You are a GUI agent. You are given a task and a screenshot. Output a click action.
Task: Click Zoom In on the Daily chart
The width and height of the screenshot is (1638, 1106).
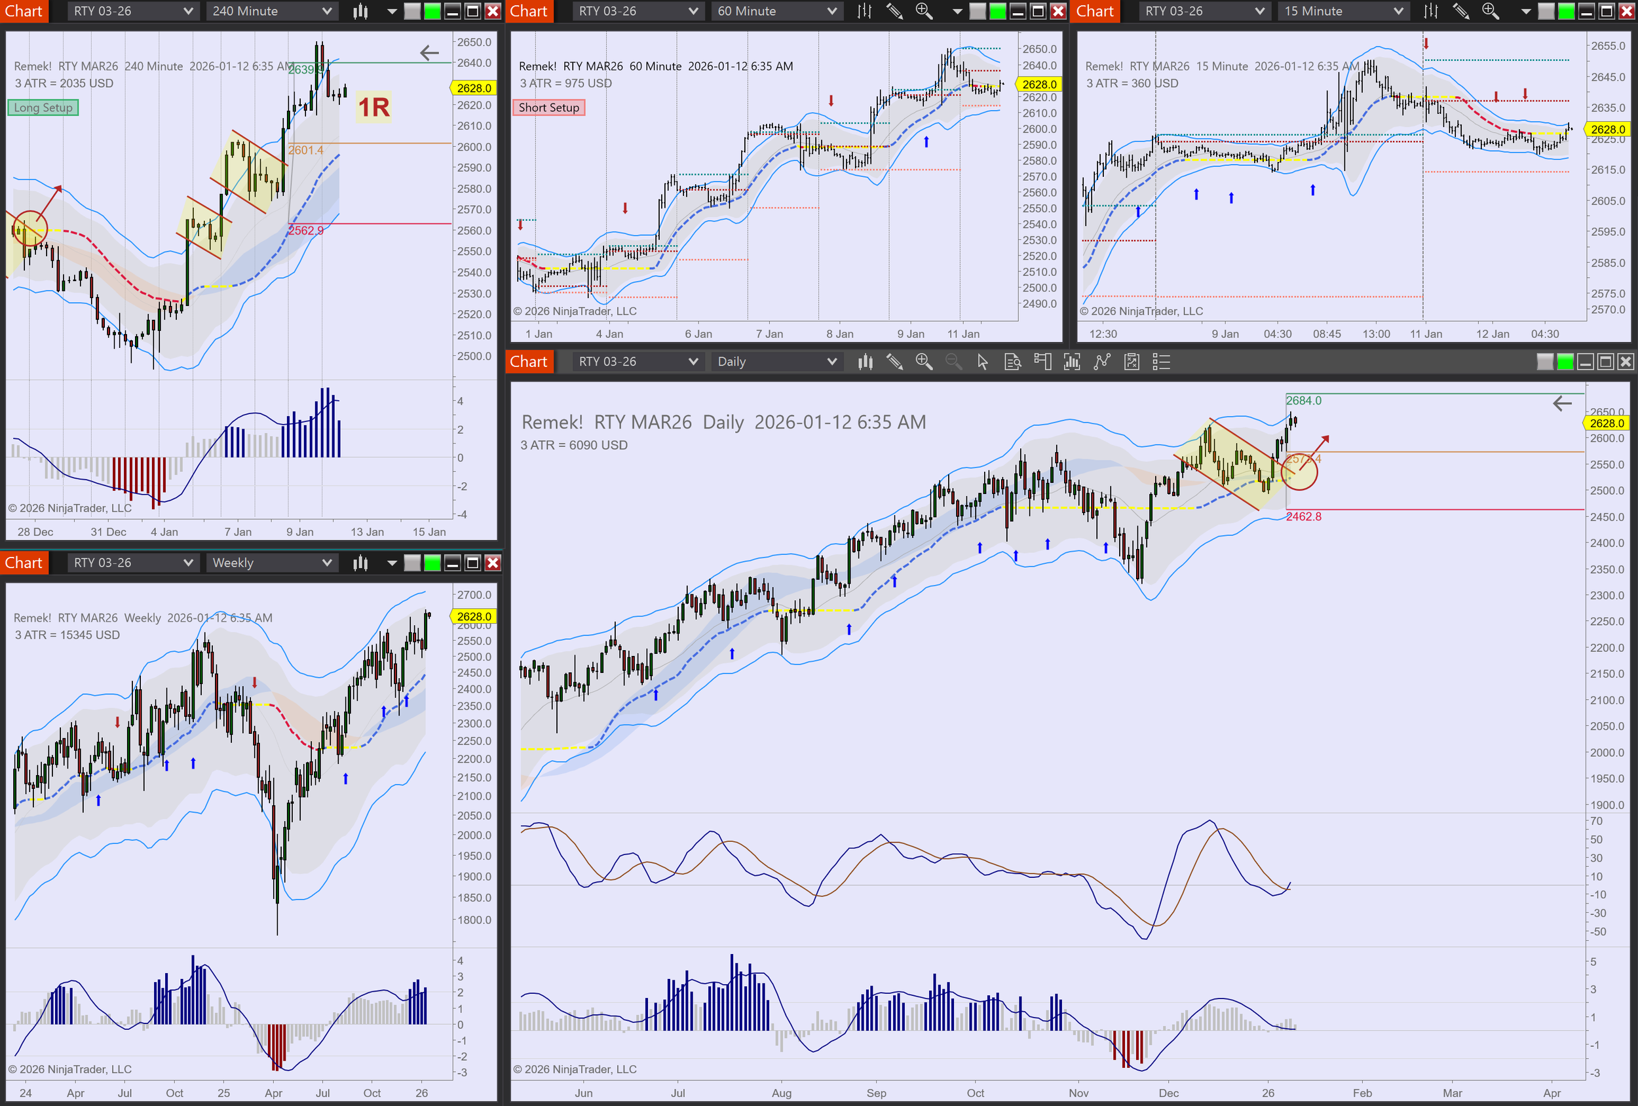coord(923,362)
